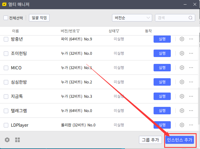Open the 버전순 sort dropdown
This screenshot has height=149, width=200.
tap(132, 18)
